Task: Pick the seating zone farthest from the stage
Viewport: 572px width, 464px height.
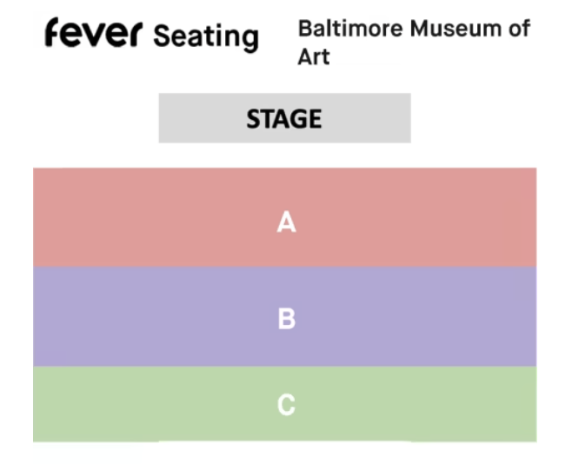Action: point(417,404)
